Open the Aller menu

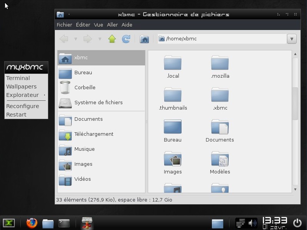point(112,25)
